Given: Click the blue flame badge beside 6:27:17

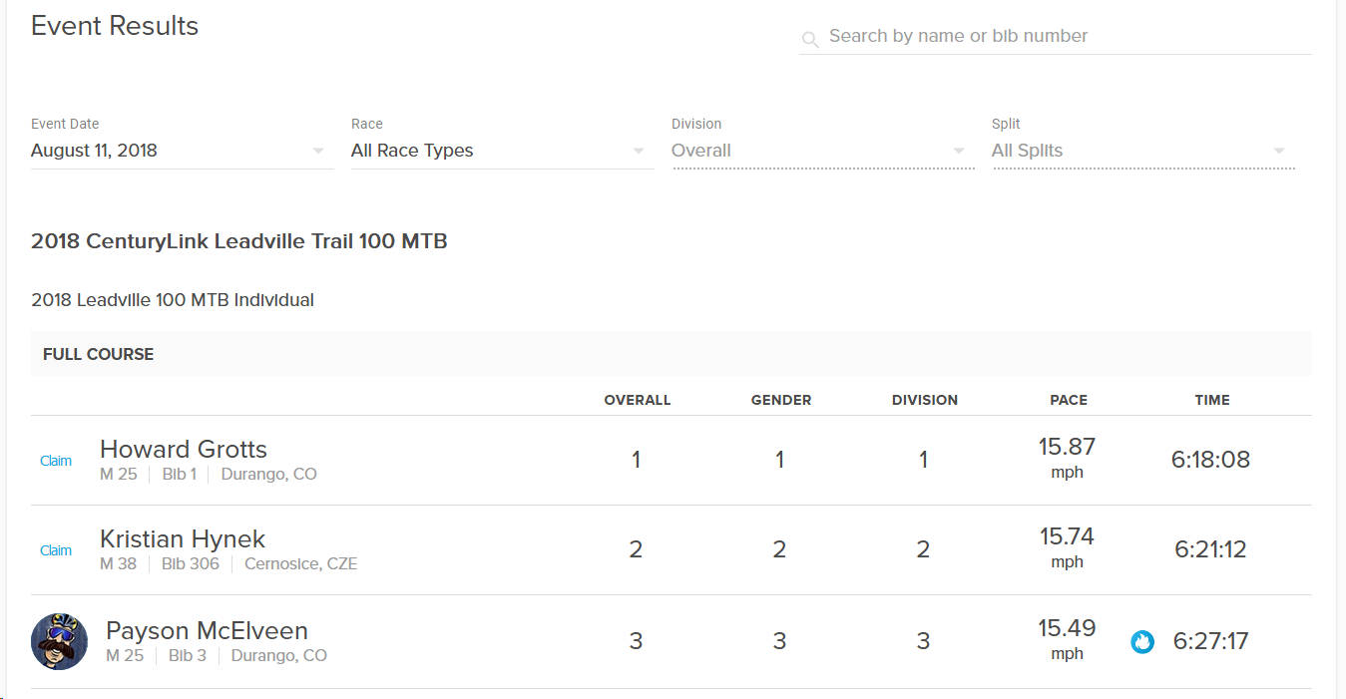Looking at the screenshot, I should pyautogui.click(x=1142, y=641).
